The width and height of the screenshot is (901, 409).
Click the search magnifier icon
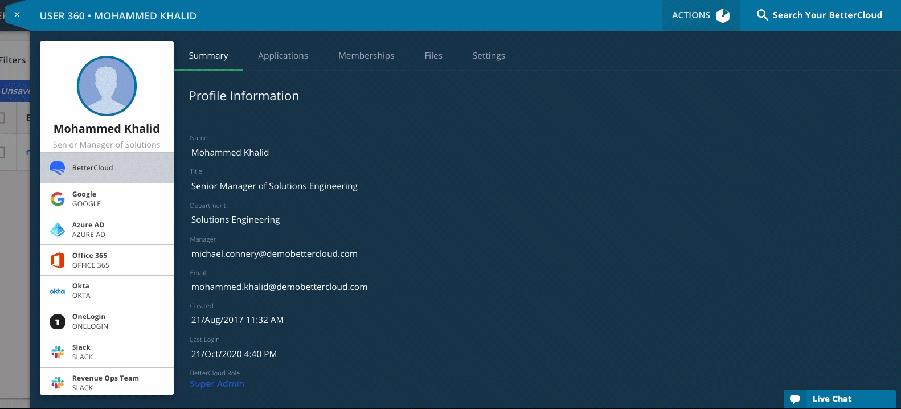(762, 15)
